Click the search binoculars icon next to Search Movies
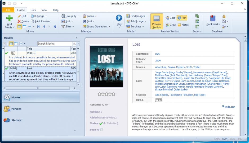Image resolution: width=249 pixels, height=143 pixels. (x=74, y=44)
